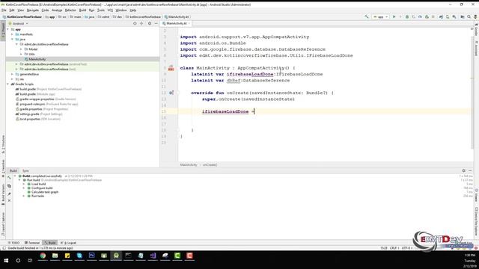Click the override gutter icon beside onCreate

pyautogui.click(x=171, y=93)
